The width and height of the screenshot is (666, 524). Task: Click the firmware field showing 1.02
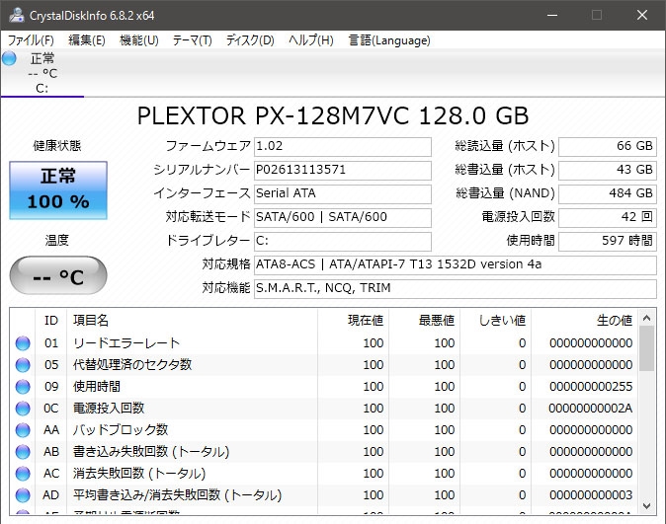pos(343,146)
